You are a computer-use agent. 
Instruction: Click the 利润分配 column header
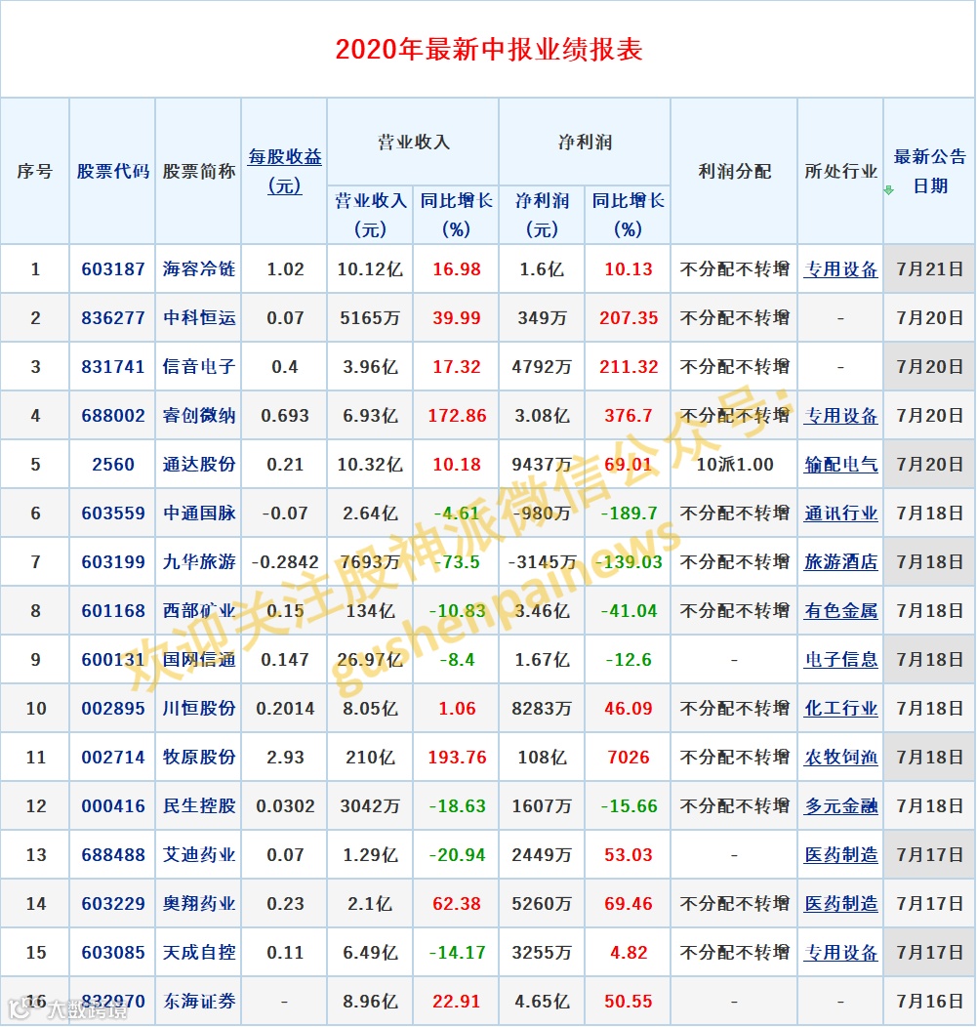[x=734, y=172]
